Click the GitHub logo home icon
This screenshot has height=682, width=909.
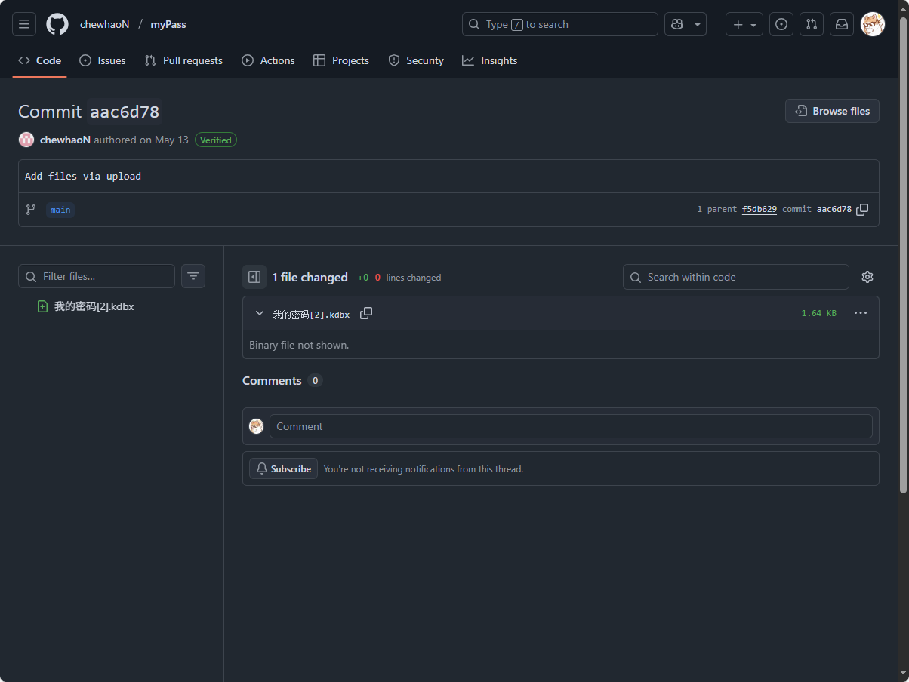(x=57, y=24)
